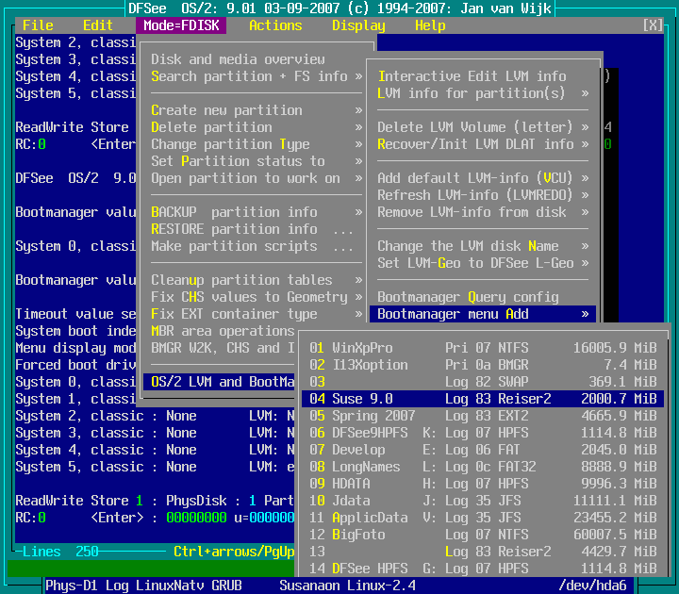Select Disk and media overview

[x=238, y=59]
